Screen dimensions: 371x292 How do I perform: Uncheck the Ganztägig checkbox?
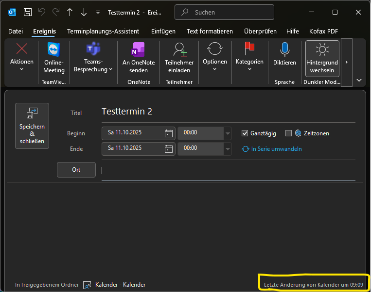(x=245, y=133)
